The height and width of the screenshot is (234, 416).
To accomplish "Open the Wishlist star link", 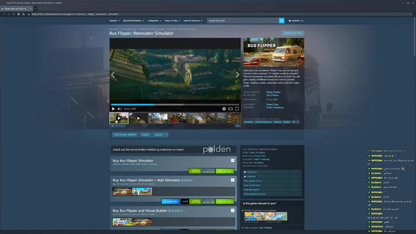I will [296, 20].
